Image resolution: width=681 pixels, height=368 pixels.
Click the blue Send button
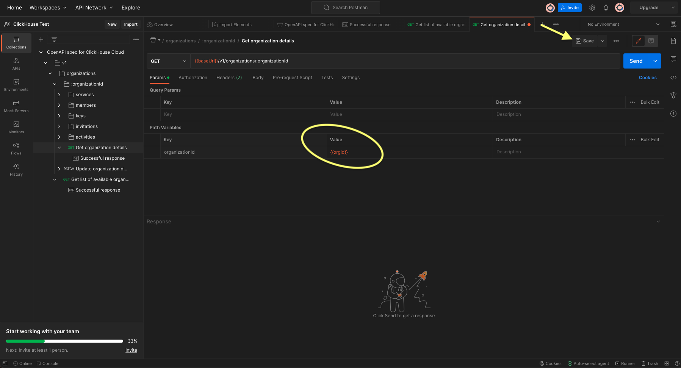pos(636,61)
